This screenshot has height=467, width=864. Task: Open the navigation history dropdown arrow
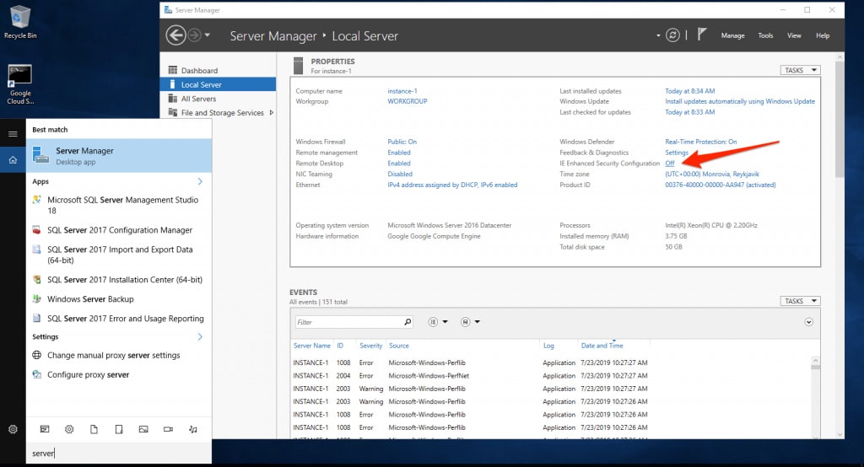point(208,35)
